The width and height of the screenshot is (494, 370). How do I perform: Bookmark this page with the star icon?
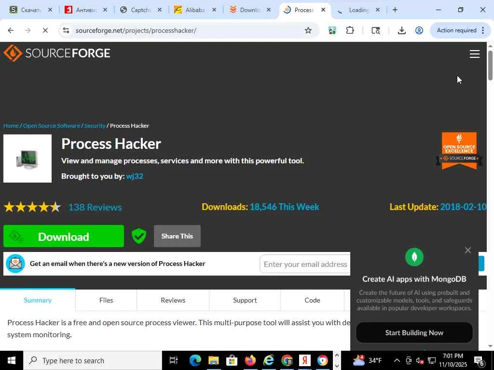point(308,30)
